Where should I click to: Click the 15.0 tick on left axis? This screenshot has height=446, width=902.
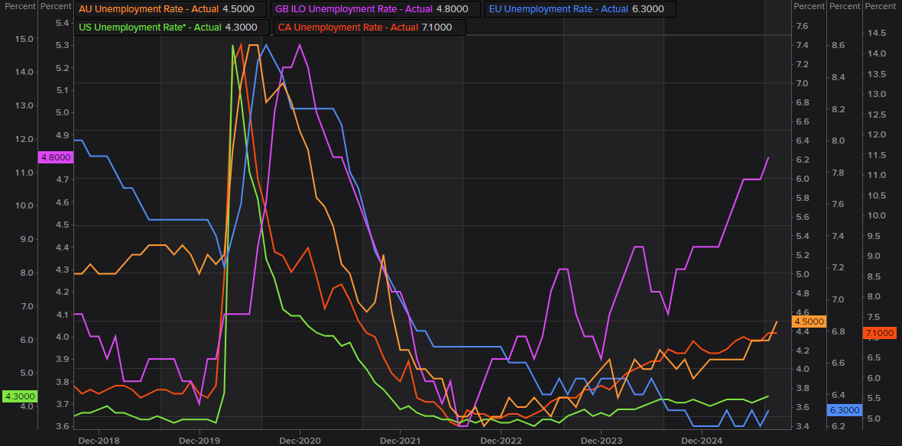coord(24,39)
